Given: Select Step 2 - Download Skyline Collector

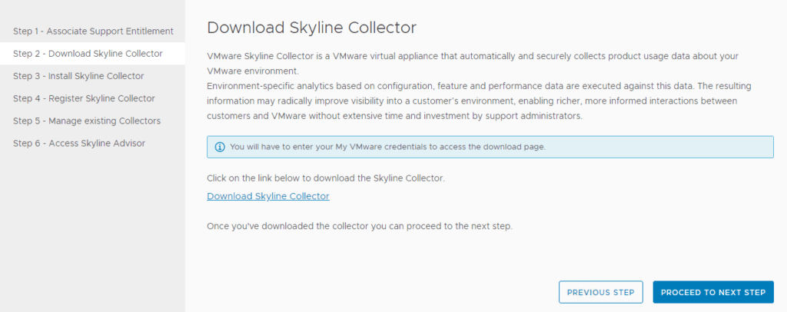Looking at the screenshot, I should [x=88, y=54].
